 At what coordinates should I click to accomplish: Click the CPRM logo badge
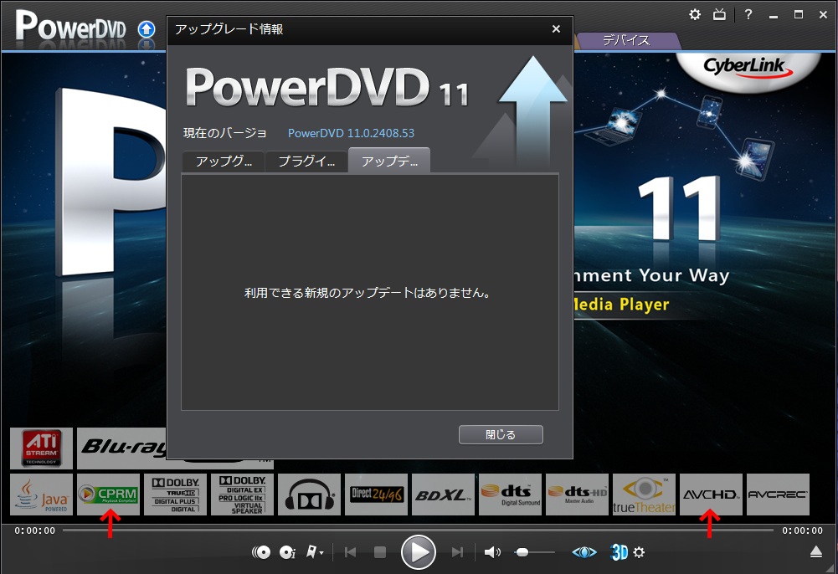click(x=109, y=495)
